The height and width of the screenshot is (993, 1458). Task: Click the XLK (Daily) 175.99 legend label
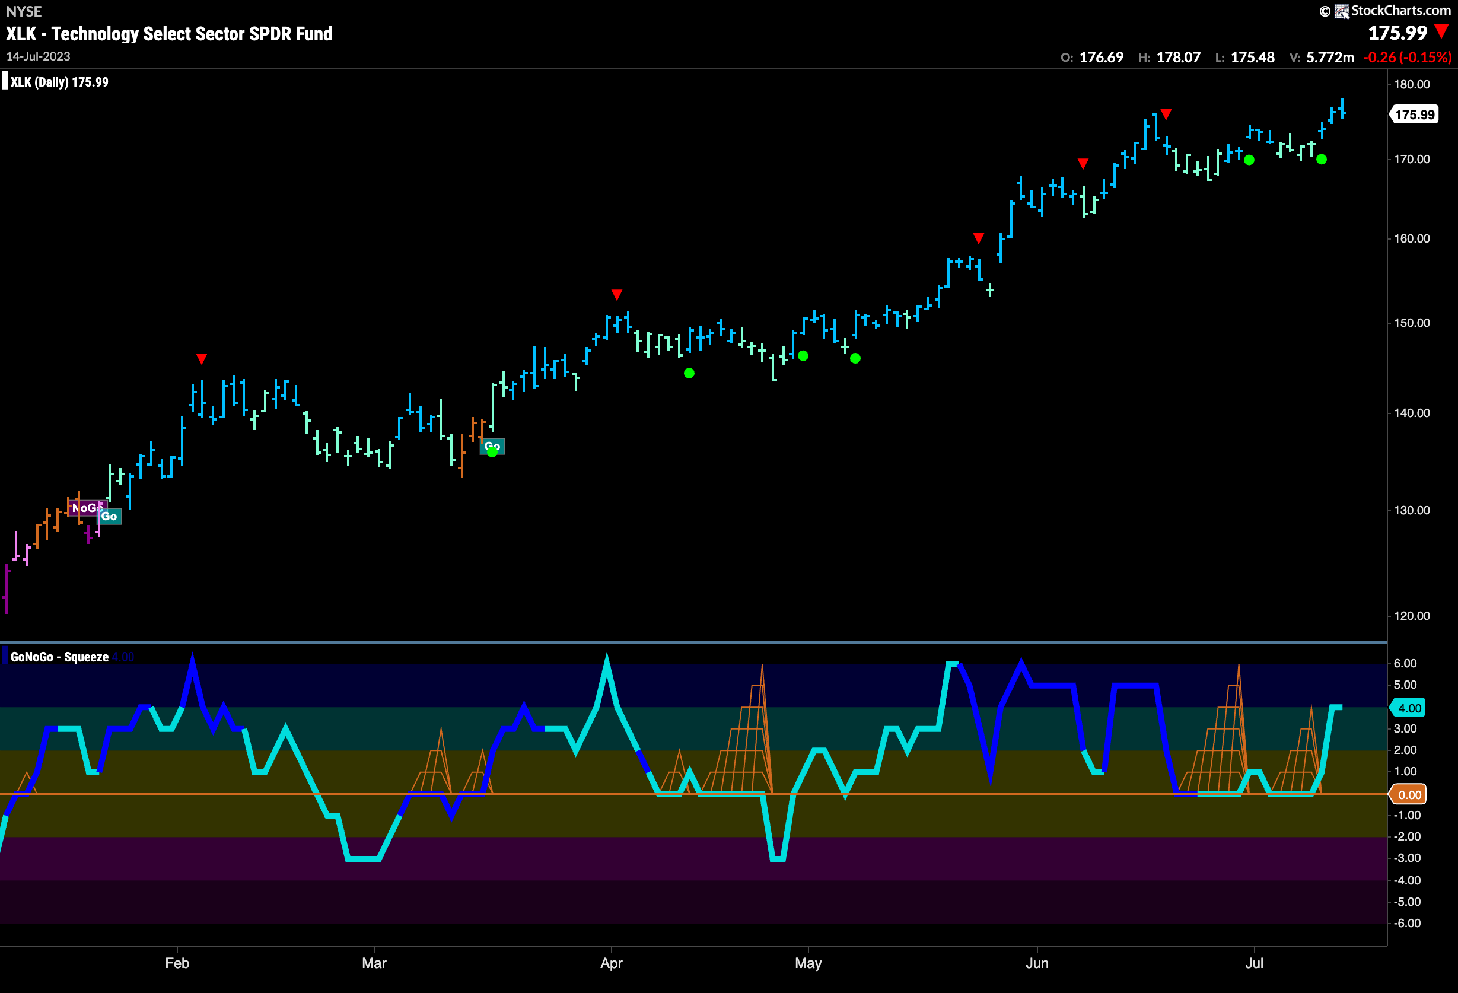click(59, 82)
